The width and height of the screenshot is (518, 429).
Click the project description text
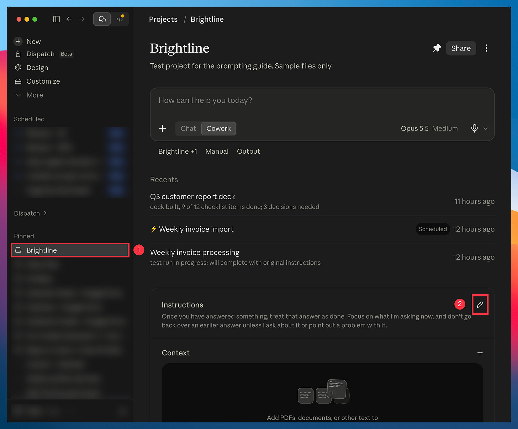coord(241,66)
